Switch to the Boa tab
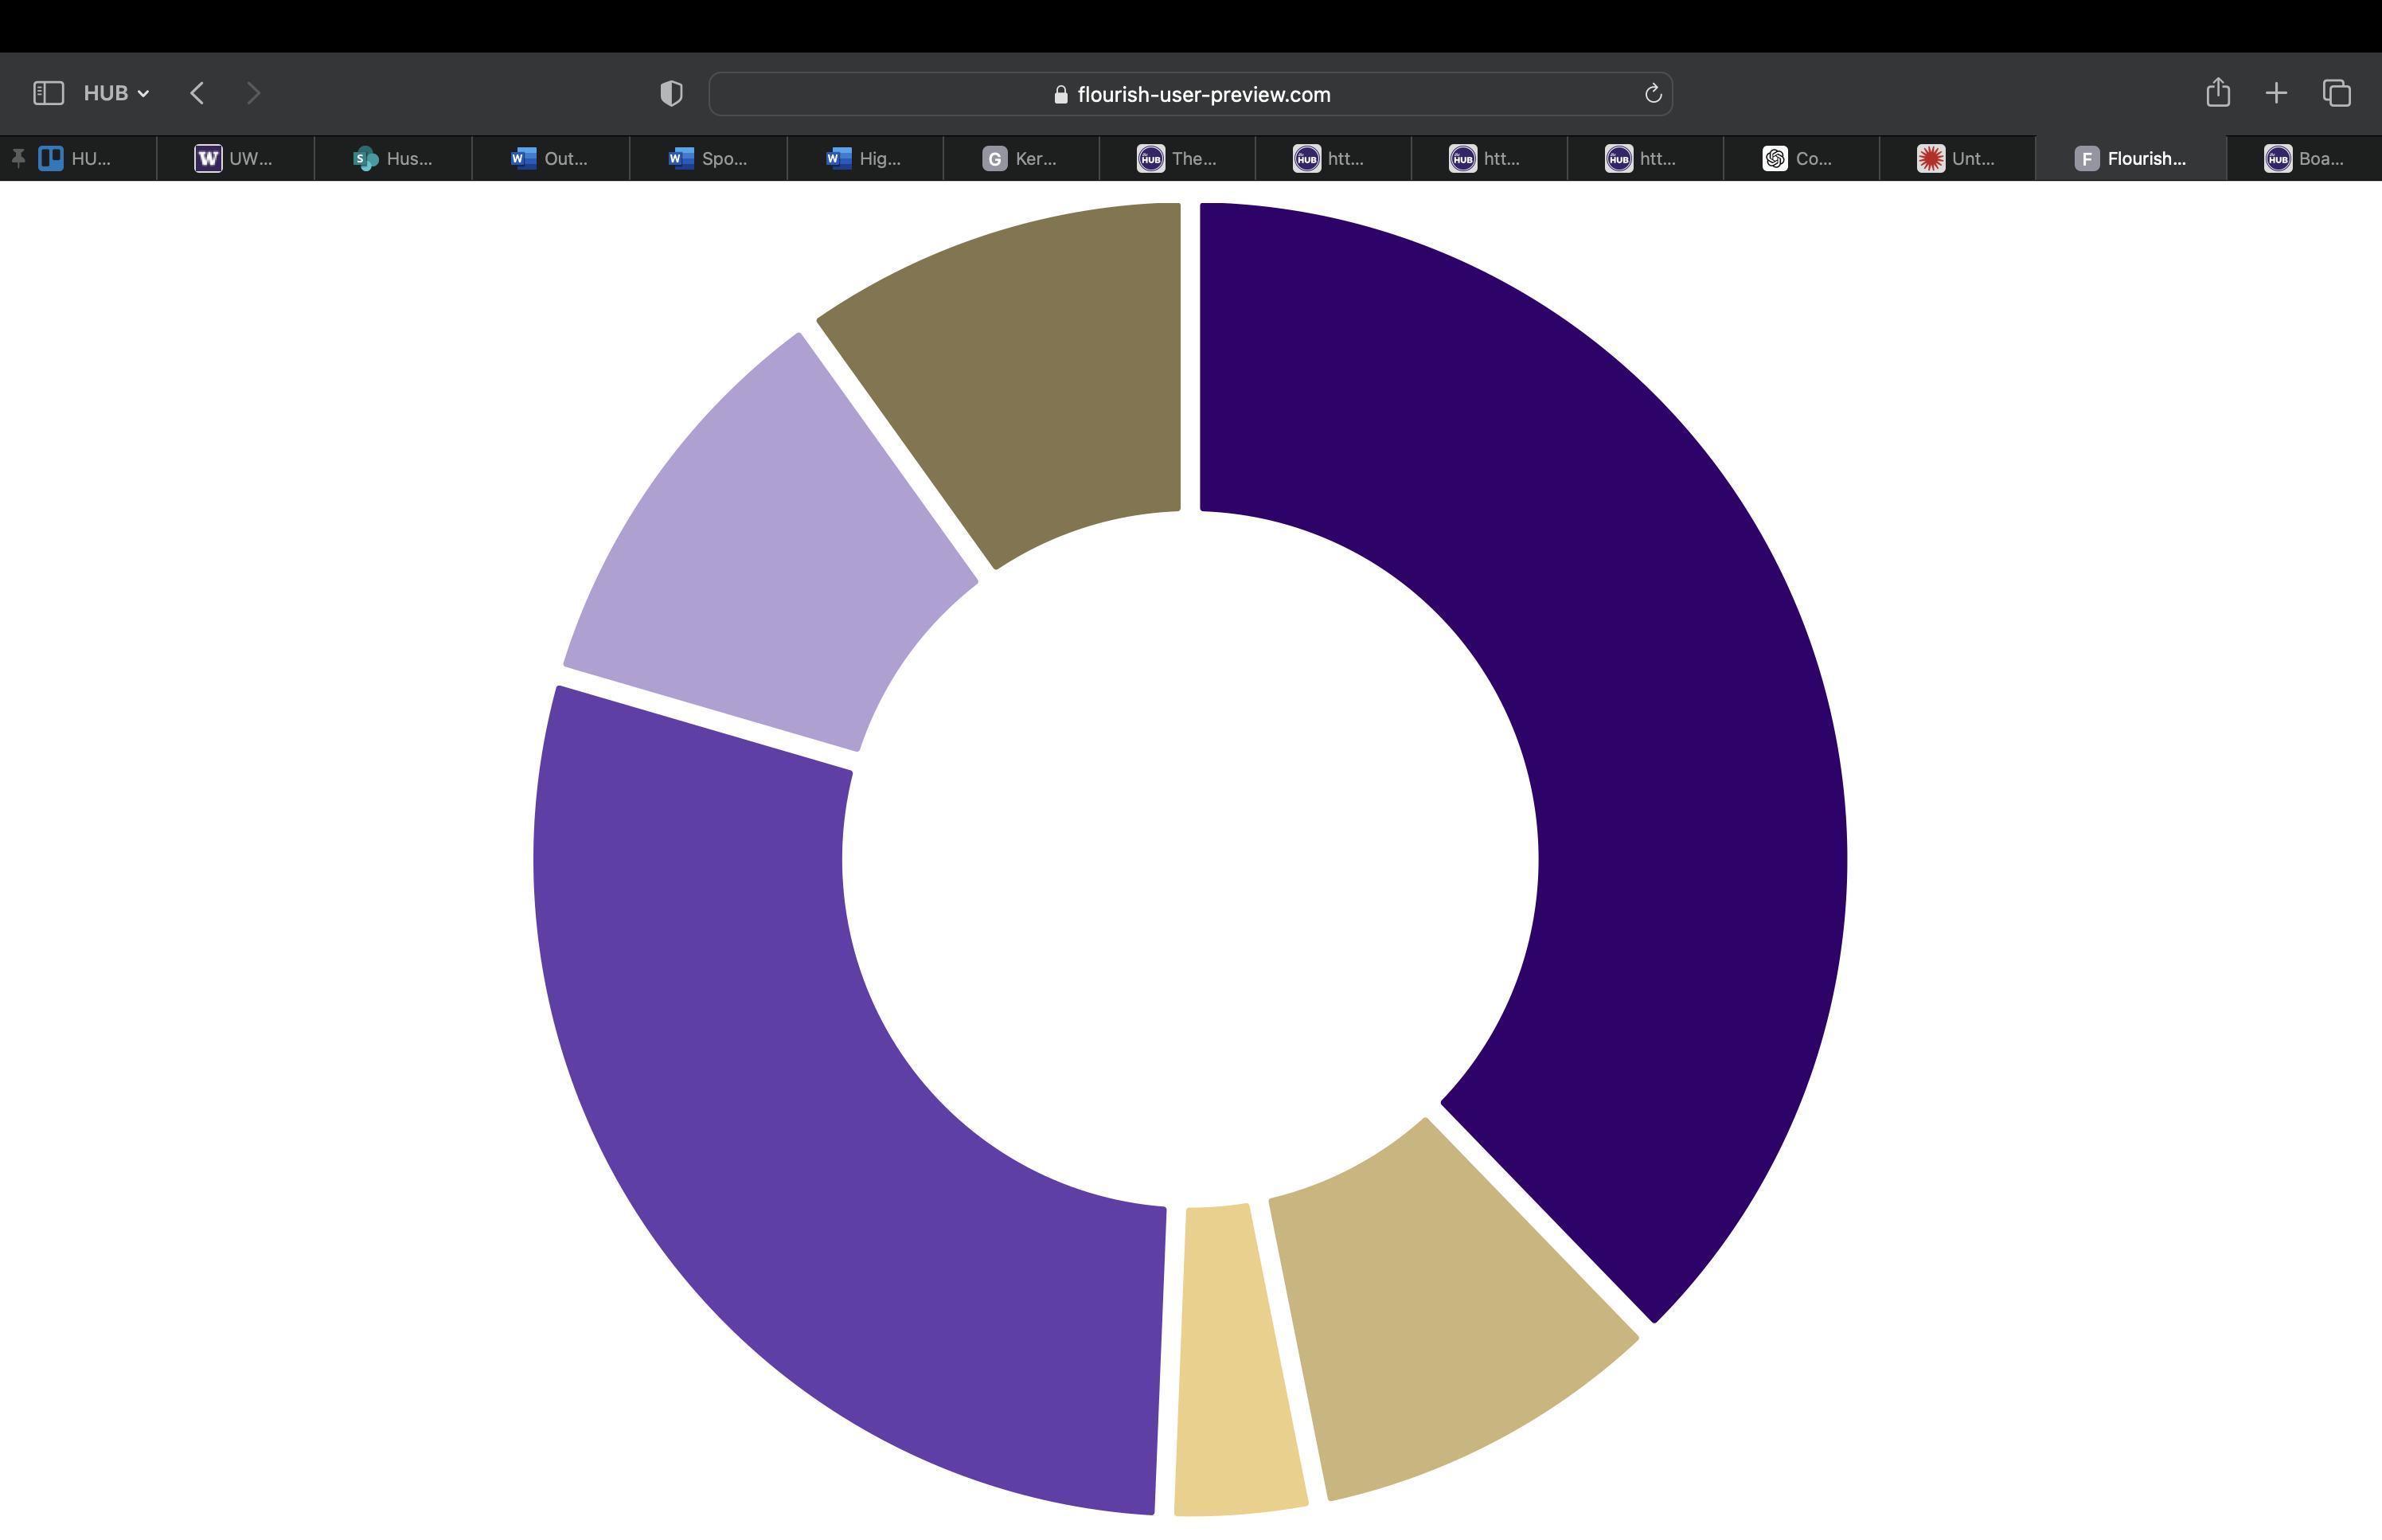The image size is (2382, 1540). point(2304,158)
